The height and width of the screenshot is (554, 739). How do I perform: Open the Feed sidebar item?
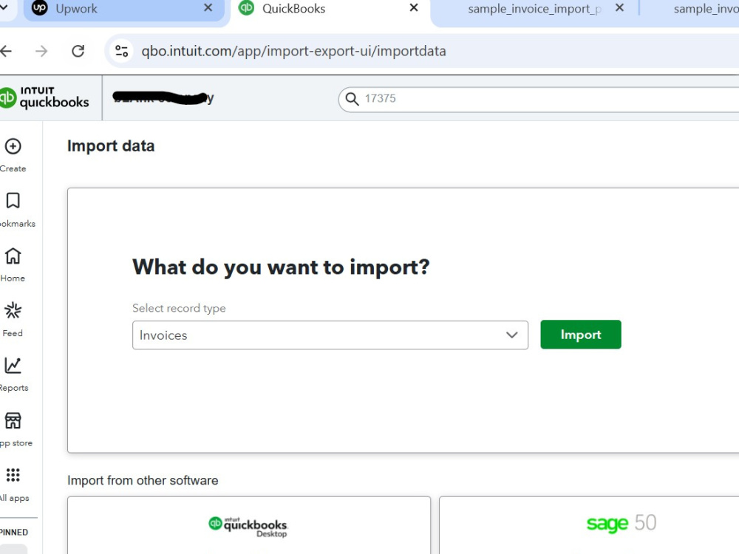click(x=13, y=319)
